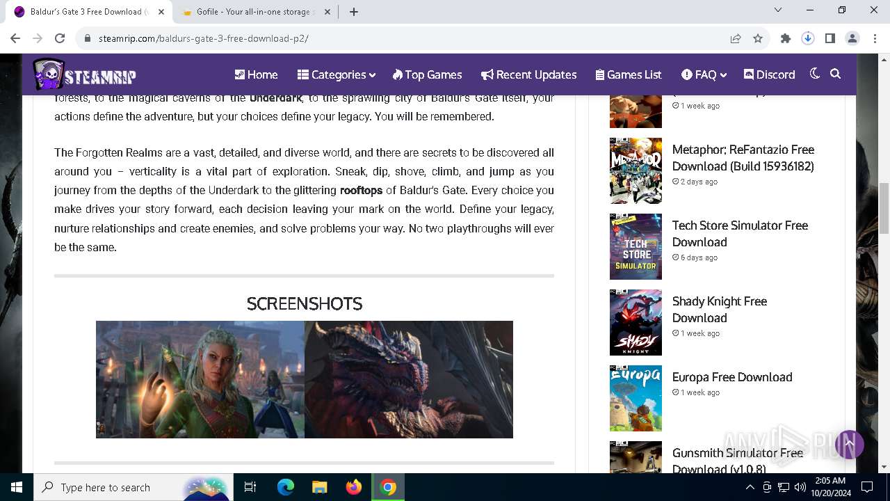The image size is (890, 501).
Task: Open Chrome tab search chevron
Action: point(778,10)
